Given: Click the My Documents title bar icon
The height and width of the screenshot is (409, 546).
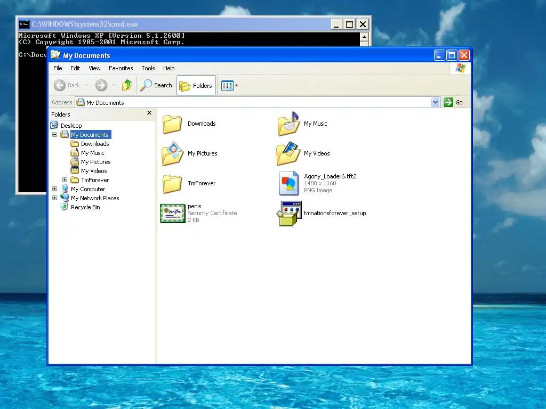Looking at the screenshot, I should [55, 55].
